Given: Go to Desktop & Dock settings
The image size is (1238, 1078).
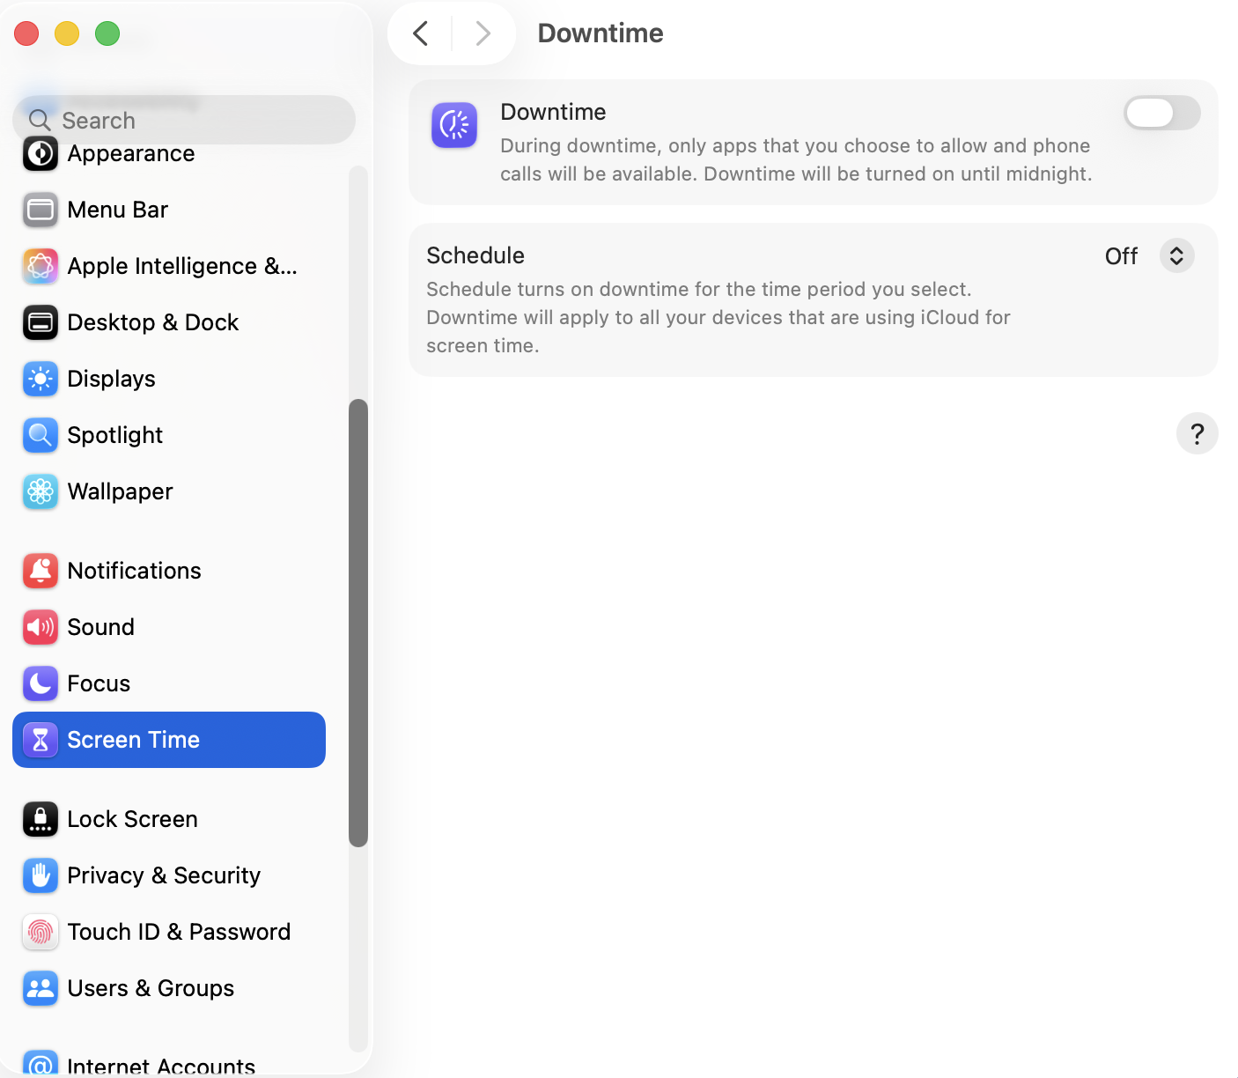Looking at the screenshot, I should click(152, 322).
